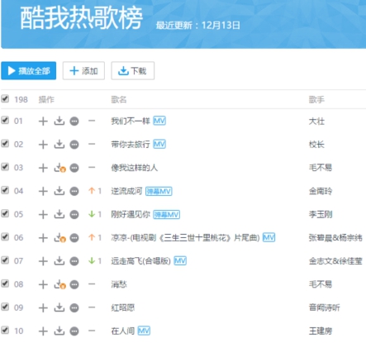
Task: Add 逆流成河 with plus icon
Action: (43, 191)
